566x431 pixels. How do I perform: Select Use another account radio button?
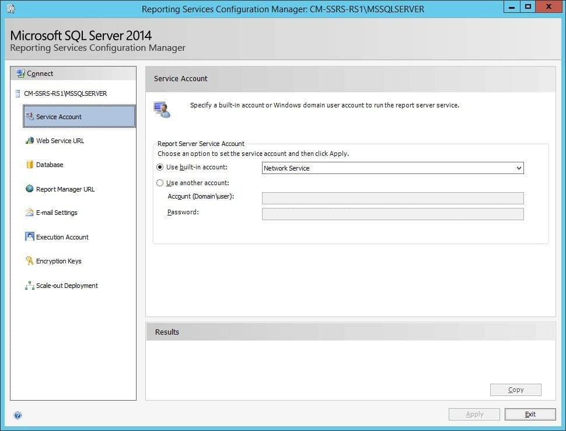[160, 183]
